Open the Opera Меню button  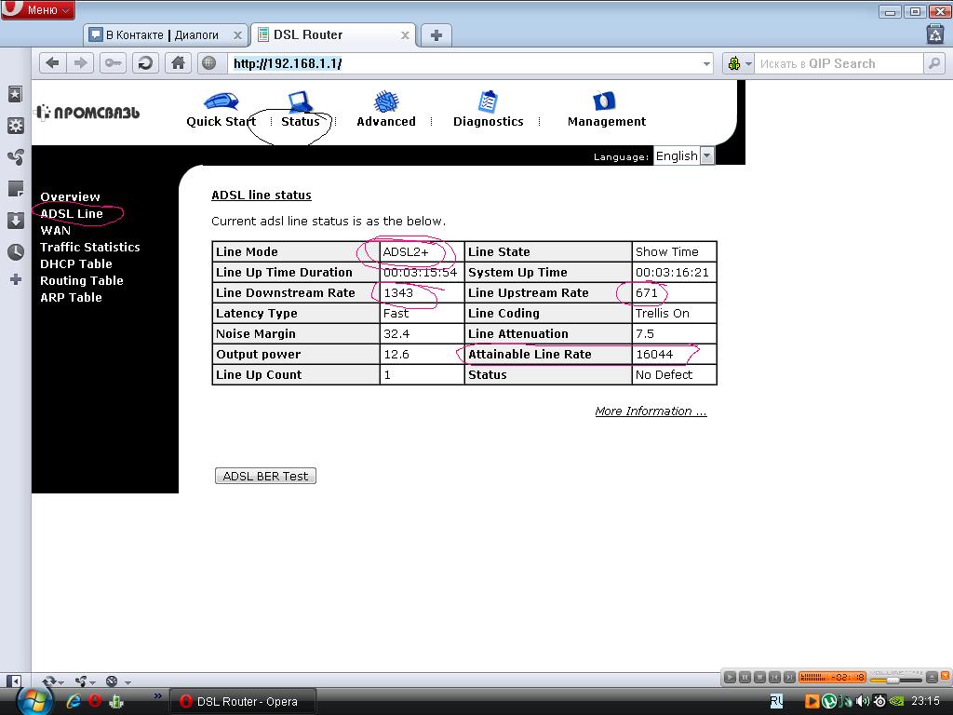[39, 10]
